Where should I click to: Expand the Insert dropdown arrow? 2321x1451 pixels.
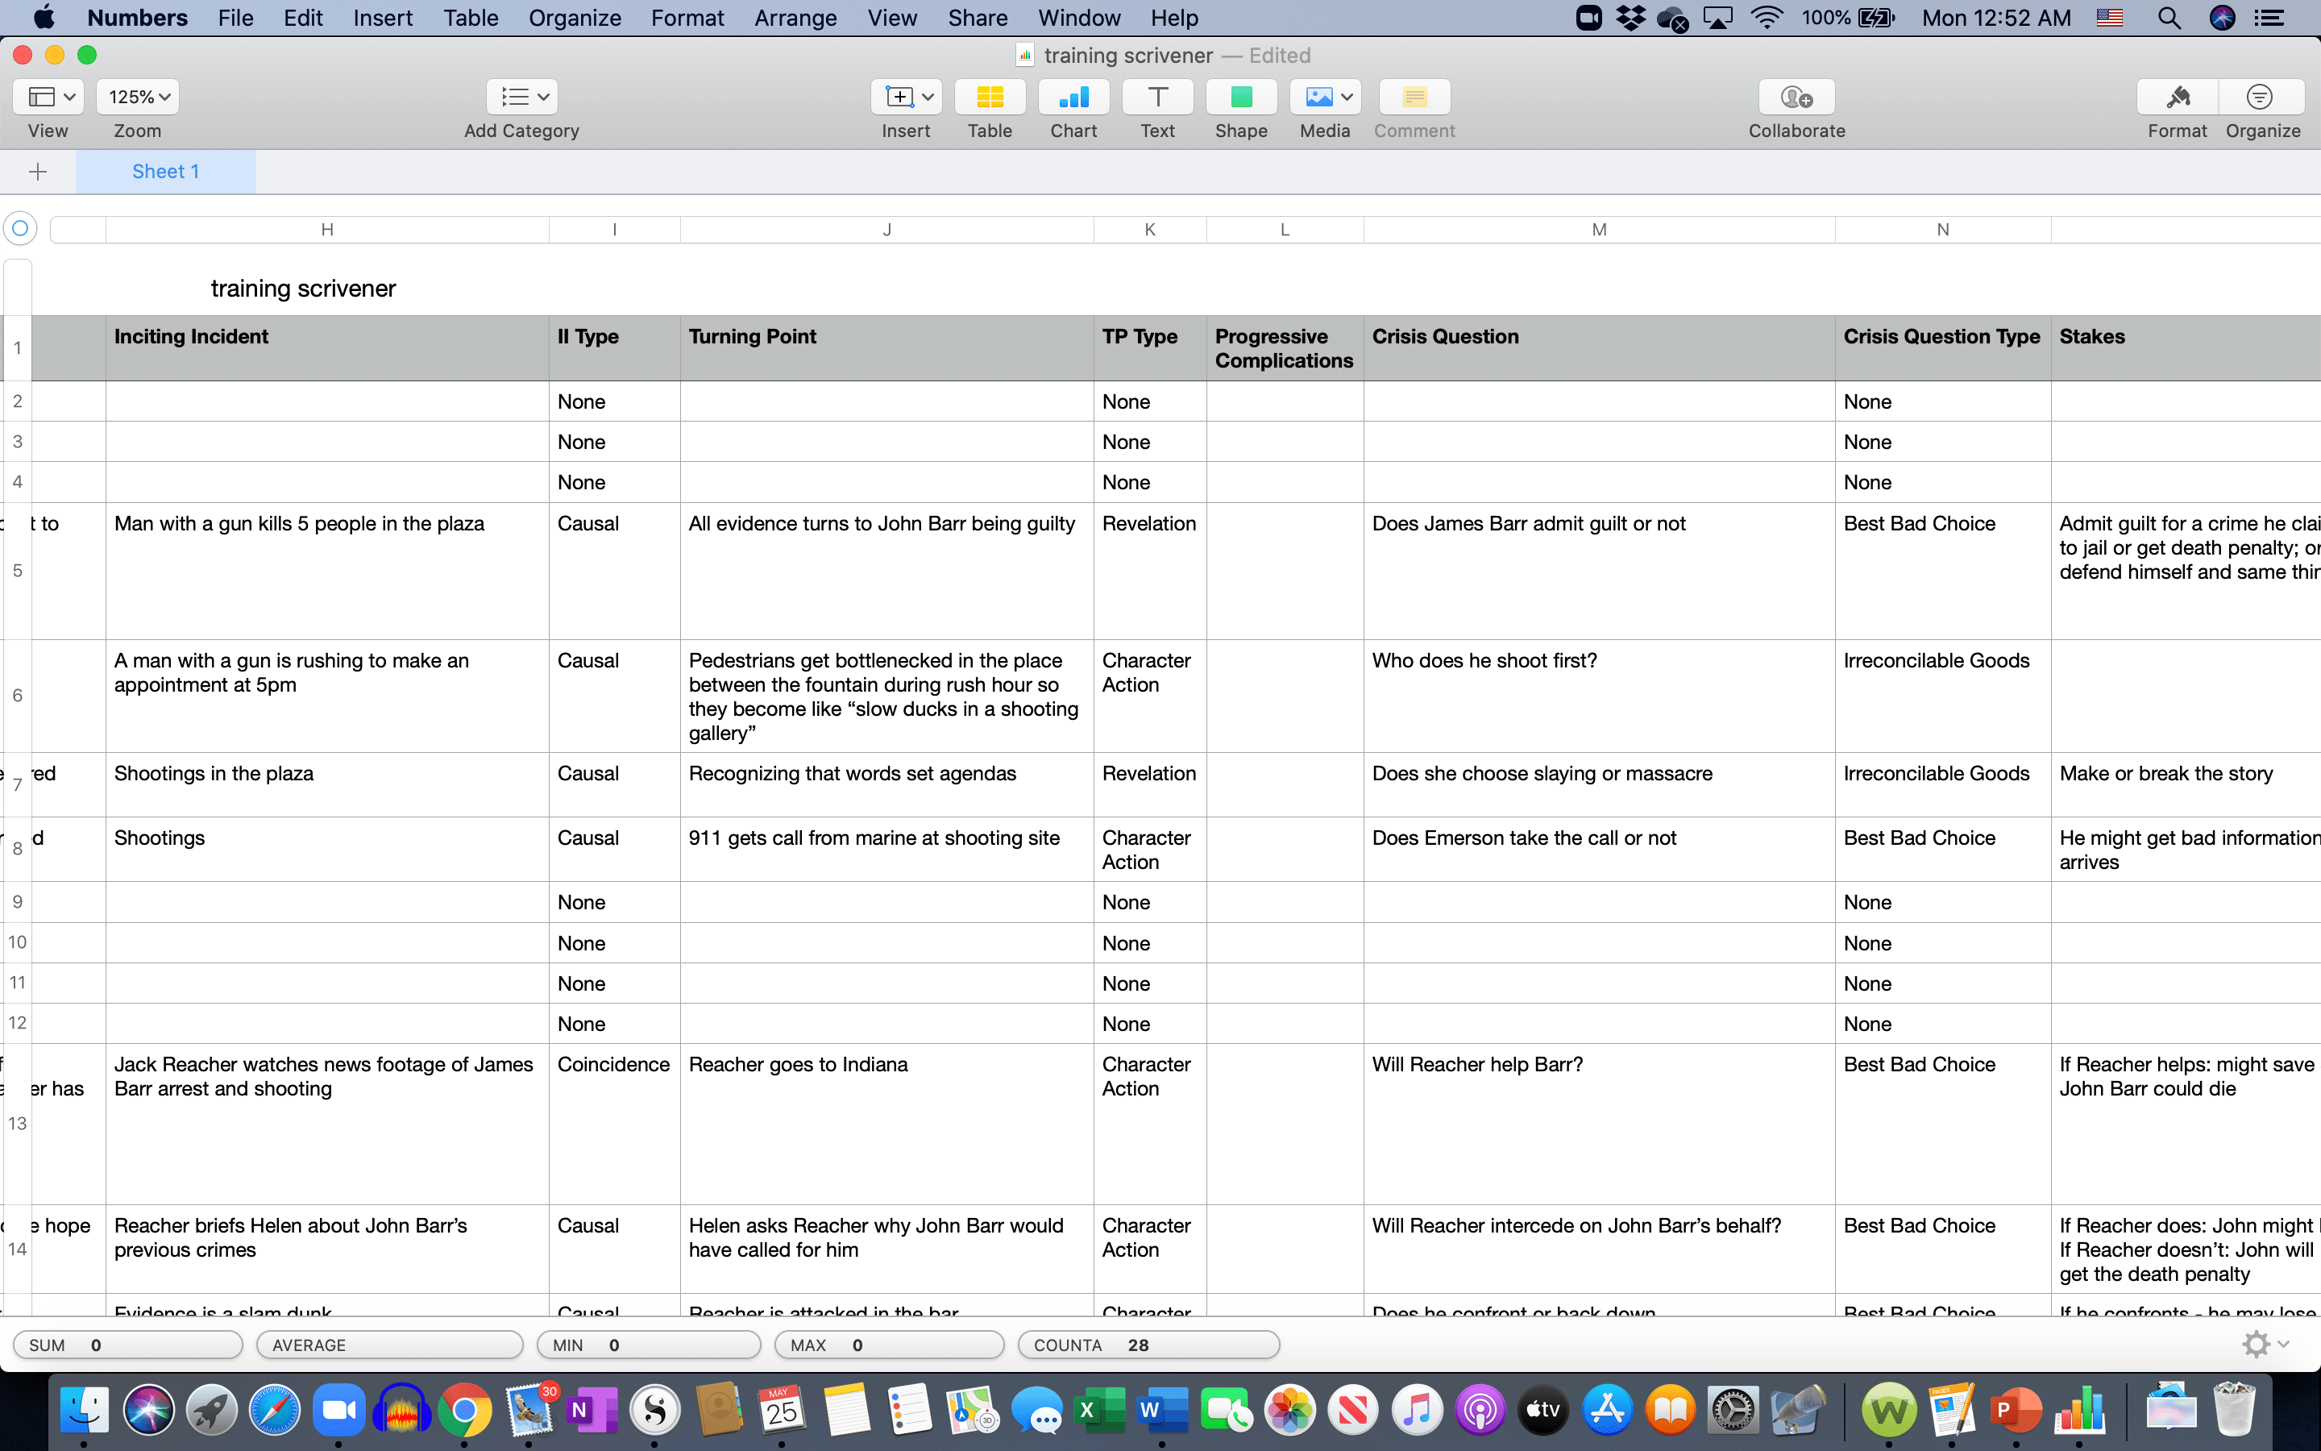click(x=928, y=97)
